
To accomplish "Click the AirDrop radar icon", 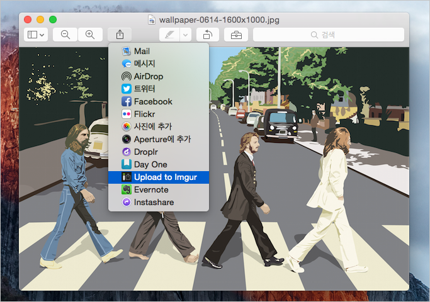I will pyautogui.click(x=126, y=76).
